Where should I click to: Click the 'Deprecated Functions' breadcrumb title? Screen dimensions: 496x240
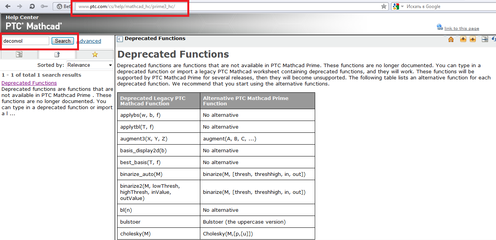point(155,39)
